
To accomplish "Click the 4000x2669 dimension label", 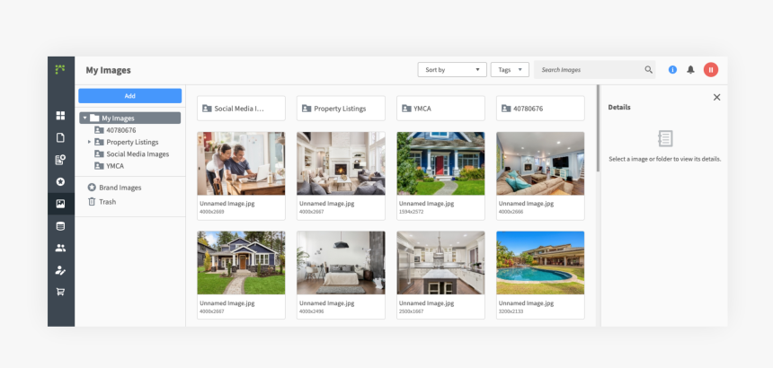I will click(213, 212).
